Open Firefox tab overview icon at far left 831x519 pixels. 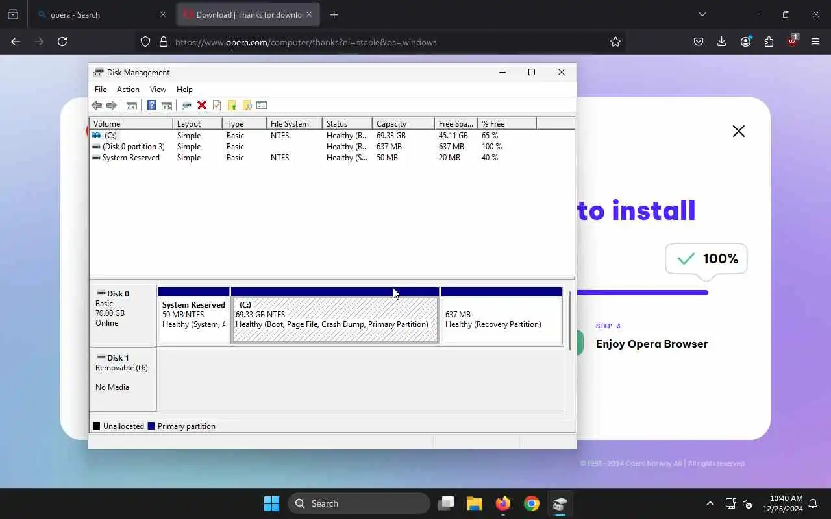13,14
